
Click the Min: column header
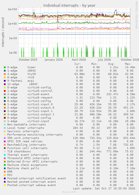pos(95,64)
